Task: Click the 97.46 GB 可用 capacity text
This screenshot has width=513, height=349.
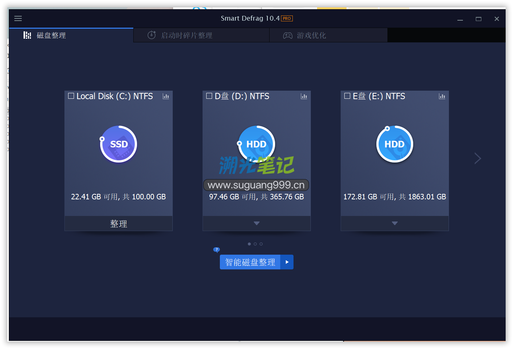Action: pyautogui.click(x=257, y=197)
